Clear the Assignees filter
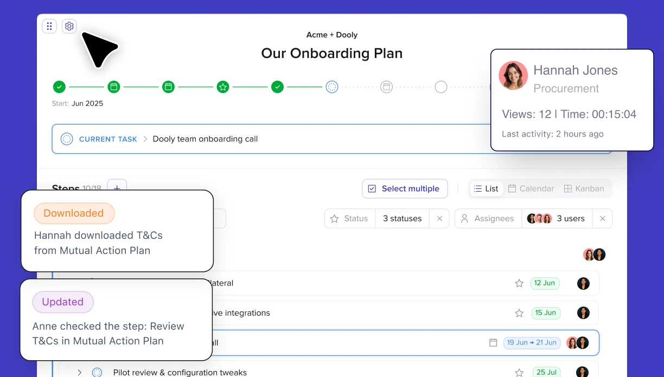Image resolution: width=664 pixels, height=377 pixels. pos(602,219)
